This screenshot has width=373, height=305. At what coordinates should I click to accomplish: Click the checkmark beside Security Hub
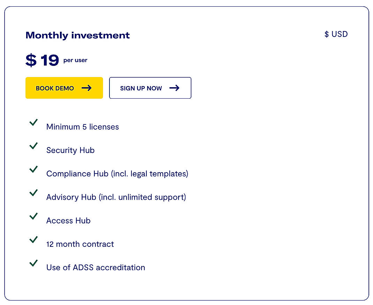point(33,146)
